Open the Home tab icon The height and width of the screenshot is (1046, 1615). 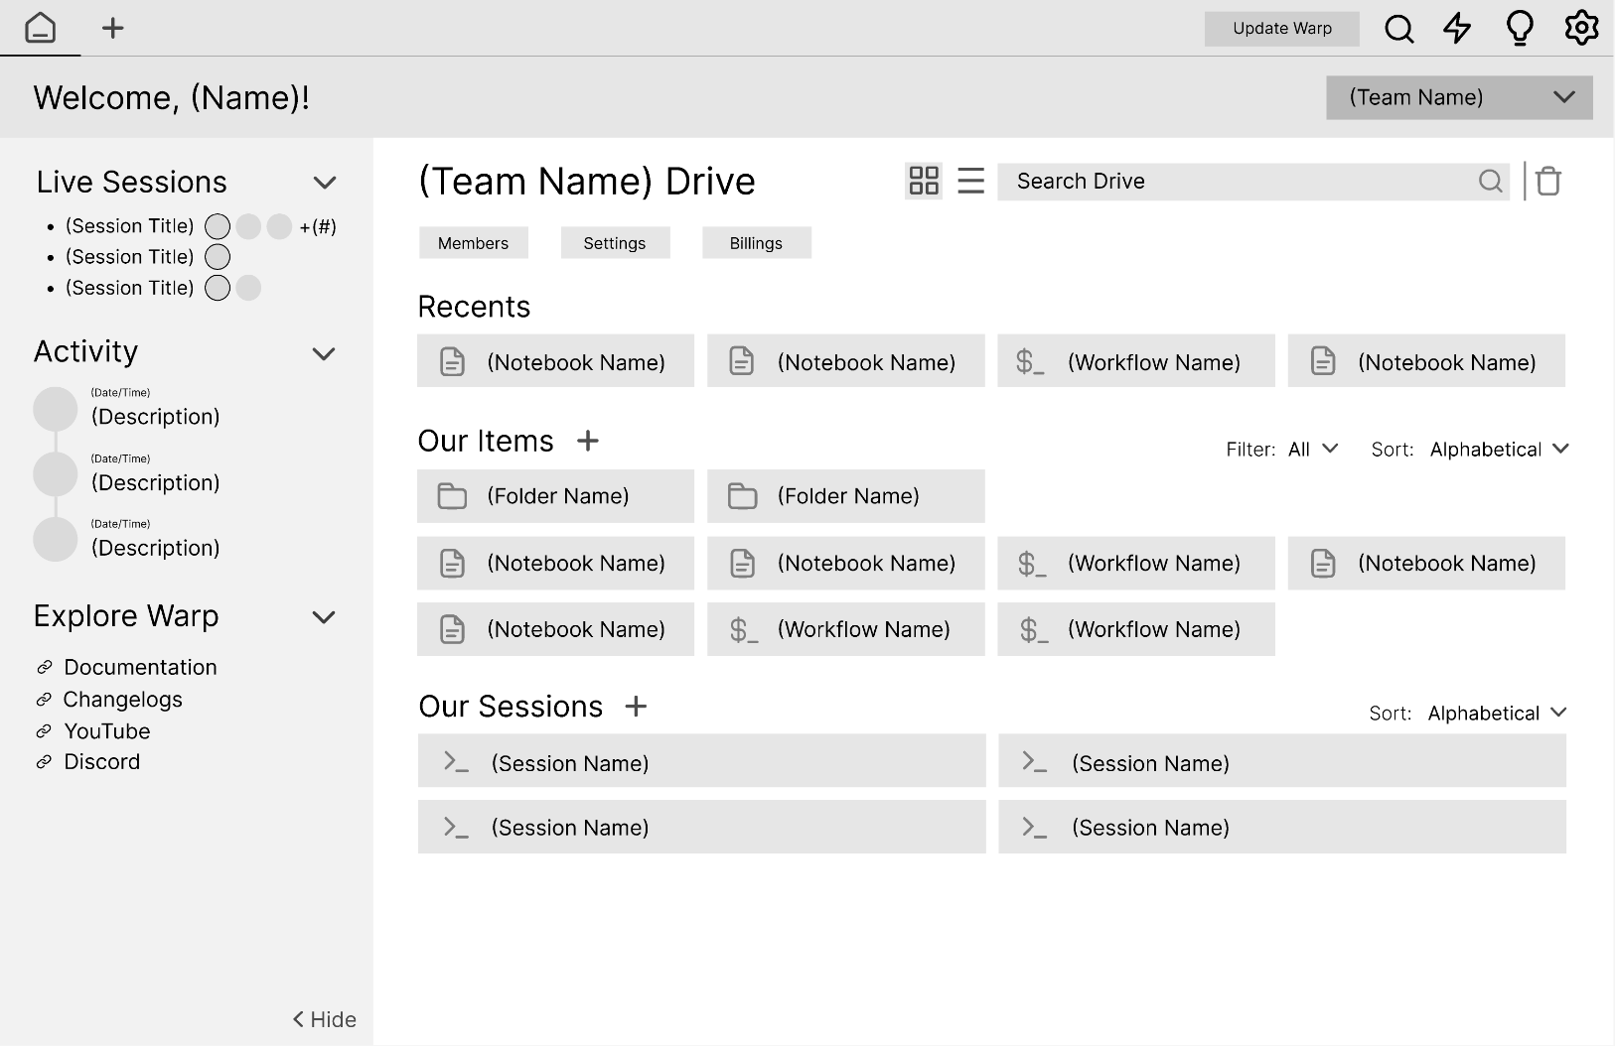point(40,28)
